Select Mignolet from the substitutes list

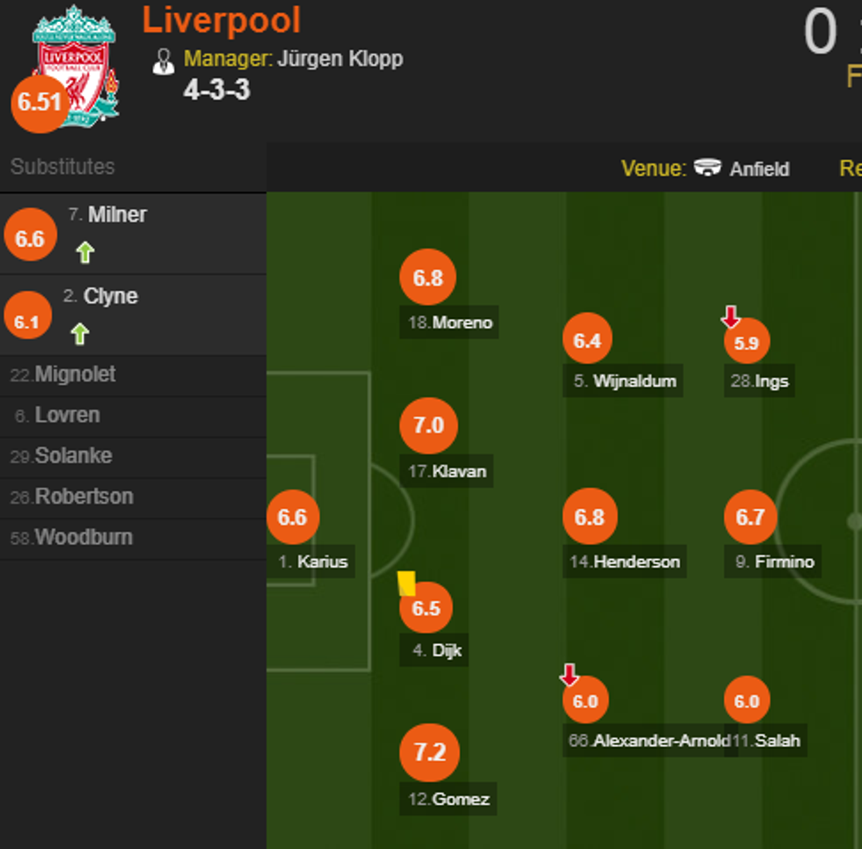click(75, 374)
